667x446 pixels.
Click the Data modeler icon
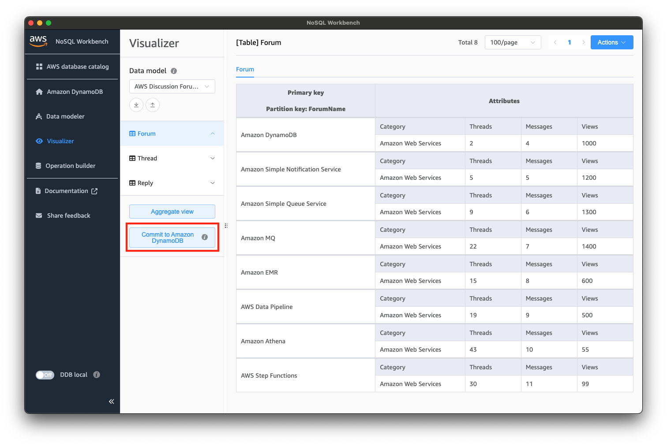pyautogui.click(x=39, y=116)
